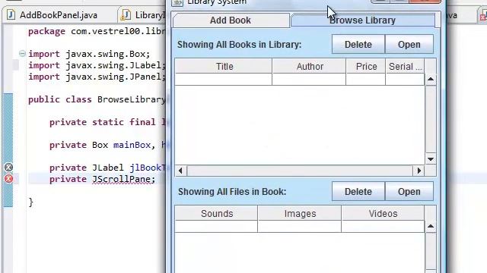Click first empty Title cell in books table
The image size is (487, 273).
[223, 79]
